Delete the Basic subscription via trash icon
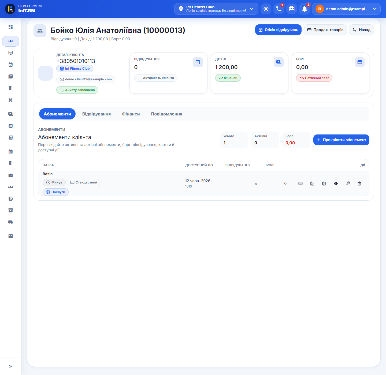The height and width of the screenshot is (375, 386). (x=359, y=183)
